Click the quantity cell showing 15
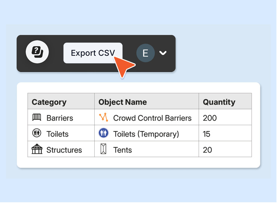The width and height of the screenshot is (277, 203). point(225,133)
